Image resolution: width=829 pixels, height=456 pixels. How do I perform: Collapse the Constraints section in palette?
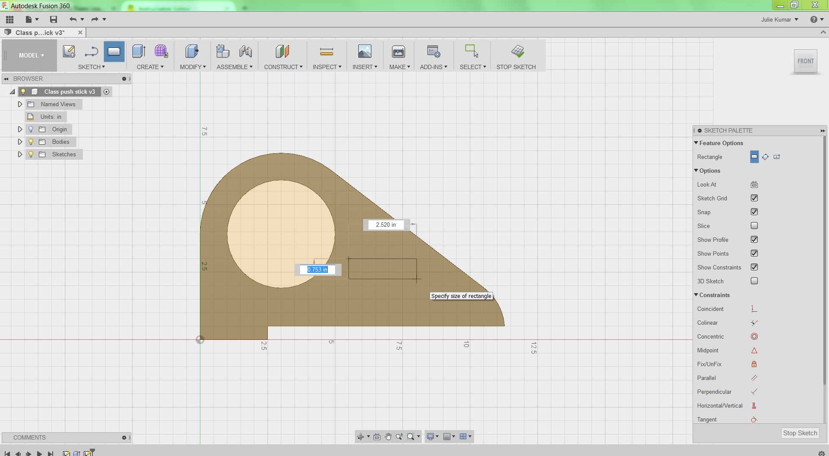pyautogui.click(x=696, y=295)
